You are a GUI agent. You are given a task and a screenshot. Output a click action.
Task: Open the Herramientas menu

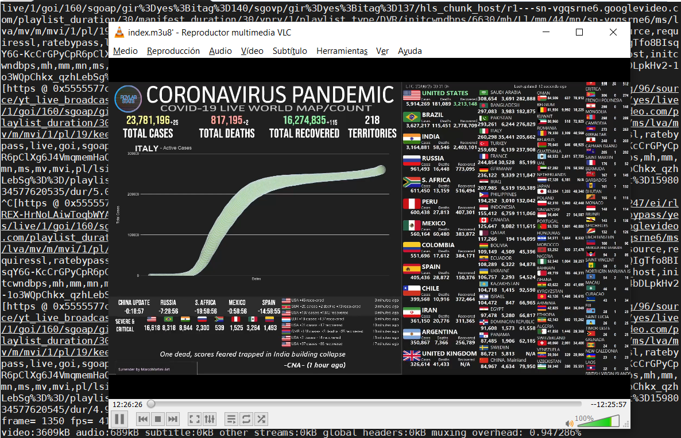[x=342, y=51]
